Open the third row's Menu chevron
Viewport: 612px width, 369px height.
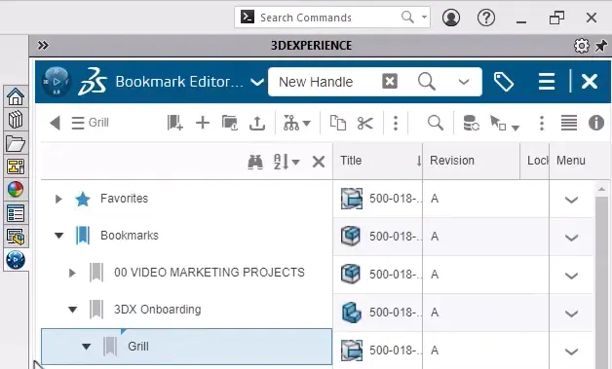click(571, 276)
